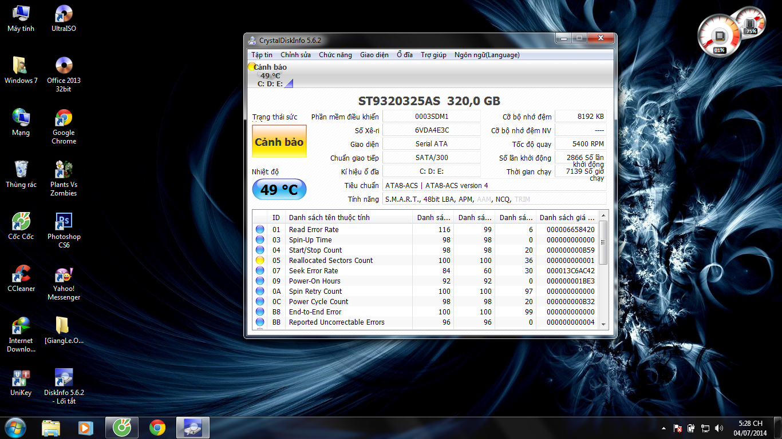The image size is (782, 439).
Task: Click the yellow warning disk status circle
Action: click(251, 67)
